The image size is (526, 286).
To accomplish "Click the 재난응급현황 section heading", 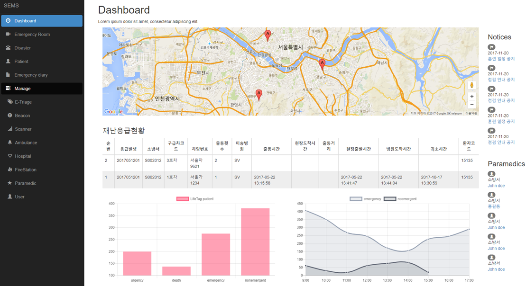I will [x=124, y=131].
